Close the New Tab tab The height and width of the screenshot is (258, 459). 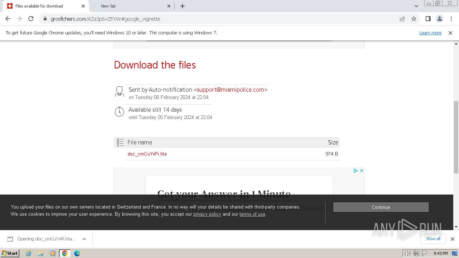coord(169,6)
